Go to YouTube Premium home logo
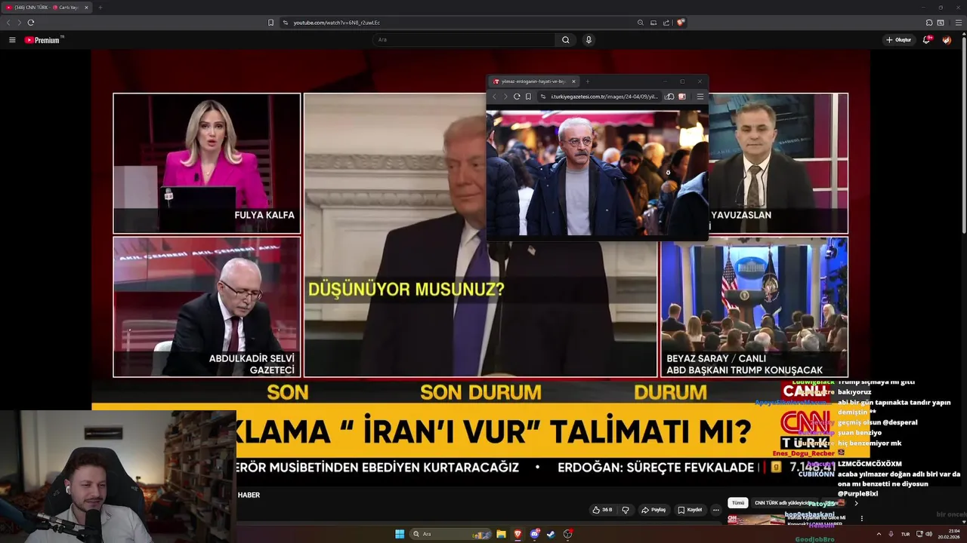This screenshot has width=967, height=543. pyautogui.click(x=44, y=40)
